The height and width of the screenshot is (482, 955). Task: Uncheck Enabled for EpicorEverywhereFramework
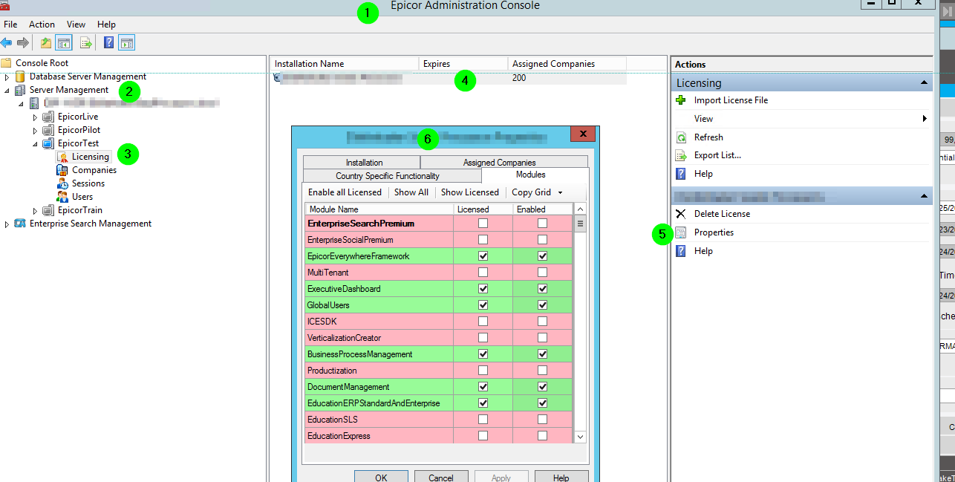coord(543,256)
